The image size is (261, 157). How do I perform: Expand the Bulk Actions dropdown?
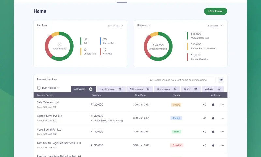point(58,88)
